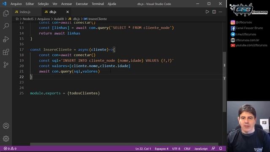This screenshot has width=270, height=152.
Task: Open the Run and Debug view
Action: click(6, 39)
